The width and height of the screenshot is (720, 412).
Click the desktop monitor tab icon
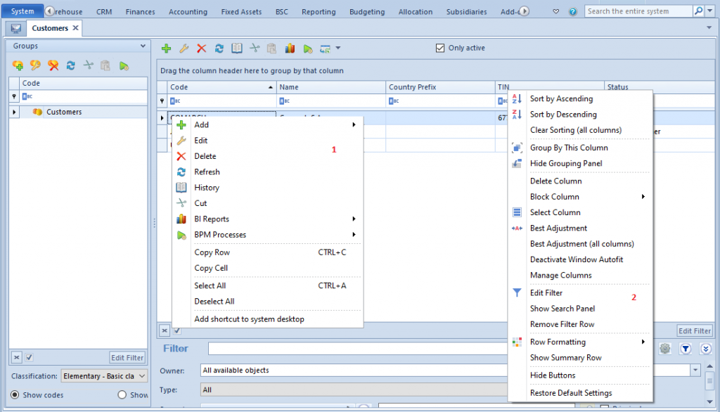click(x=16, y=29)
